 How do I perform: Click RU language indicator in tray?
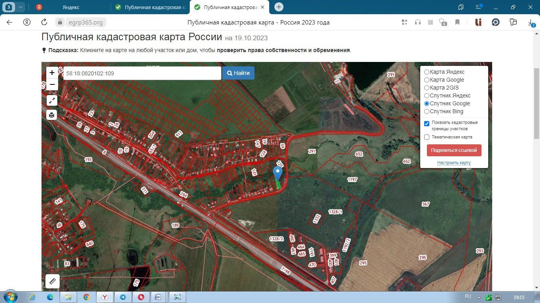click(468, 296)
